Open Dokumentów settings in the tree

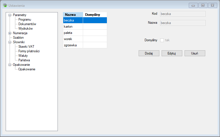point(27,24)
